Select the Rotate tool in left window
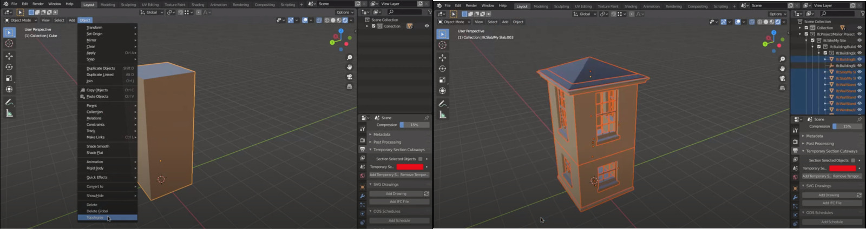Screen dimensions: 866x229 pyautogui.click(x=9, y=67)
